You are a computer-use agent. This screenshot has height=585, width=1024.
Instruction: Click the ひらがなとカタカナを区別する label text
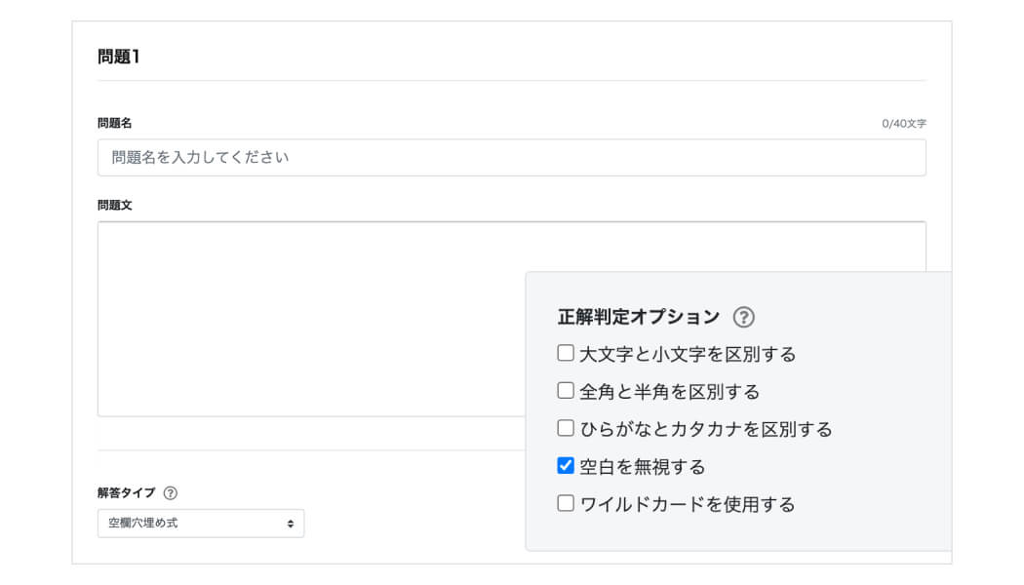click(x=706, y=430)
